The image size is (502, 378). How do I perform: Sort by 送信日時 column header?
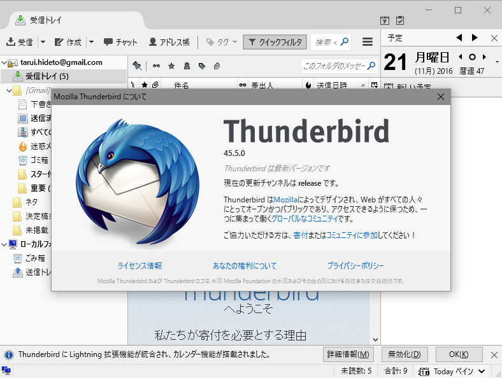pyautogui.click(x=341, y=85)
